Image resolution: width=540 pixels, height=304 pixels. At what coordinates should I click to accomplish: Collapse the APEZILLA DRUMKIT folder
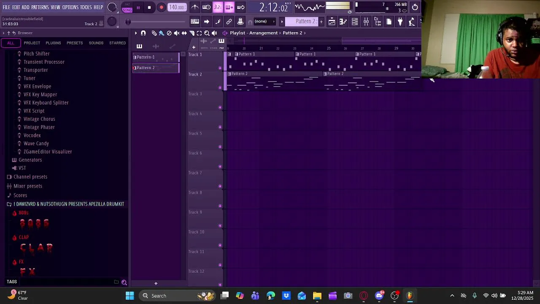[69, 204]
